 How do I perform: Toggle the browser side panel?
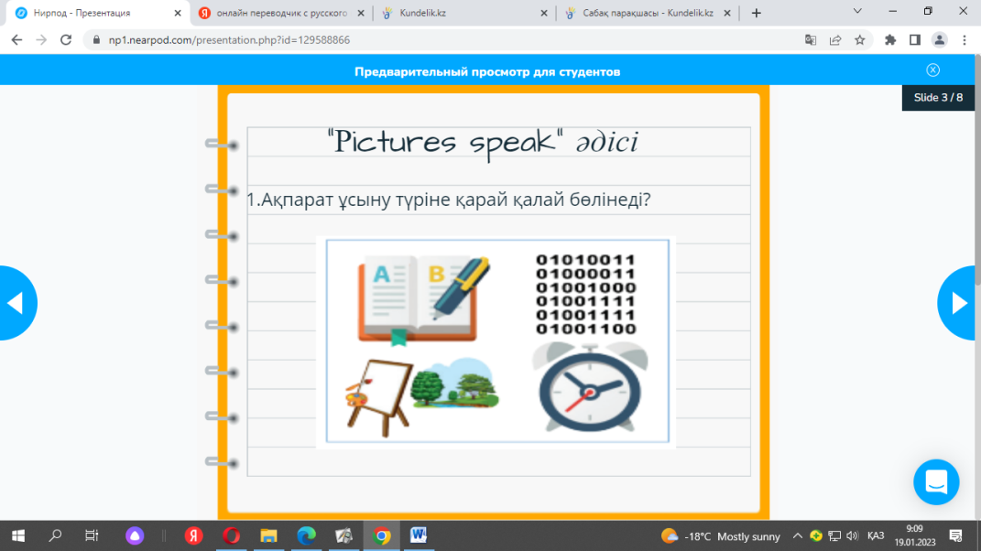(915, 40)
